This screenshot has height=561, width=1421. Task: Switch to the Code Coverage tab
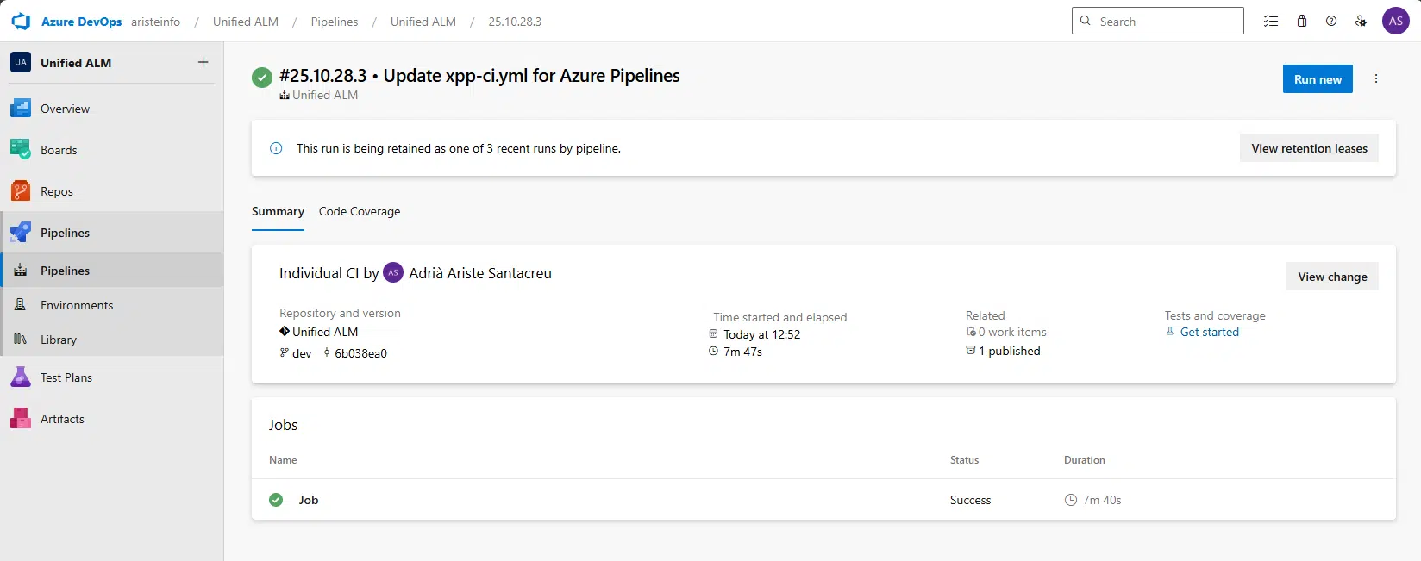tap(360, 212)
